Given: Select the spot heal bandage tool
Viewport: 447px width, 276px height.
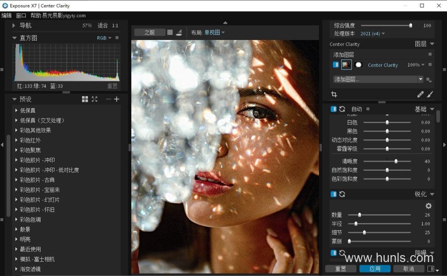Looking at the screenshot, I should point(420,94).
